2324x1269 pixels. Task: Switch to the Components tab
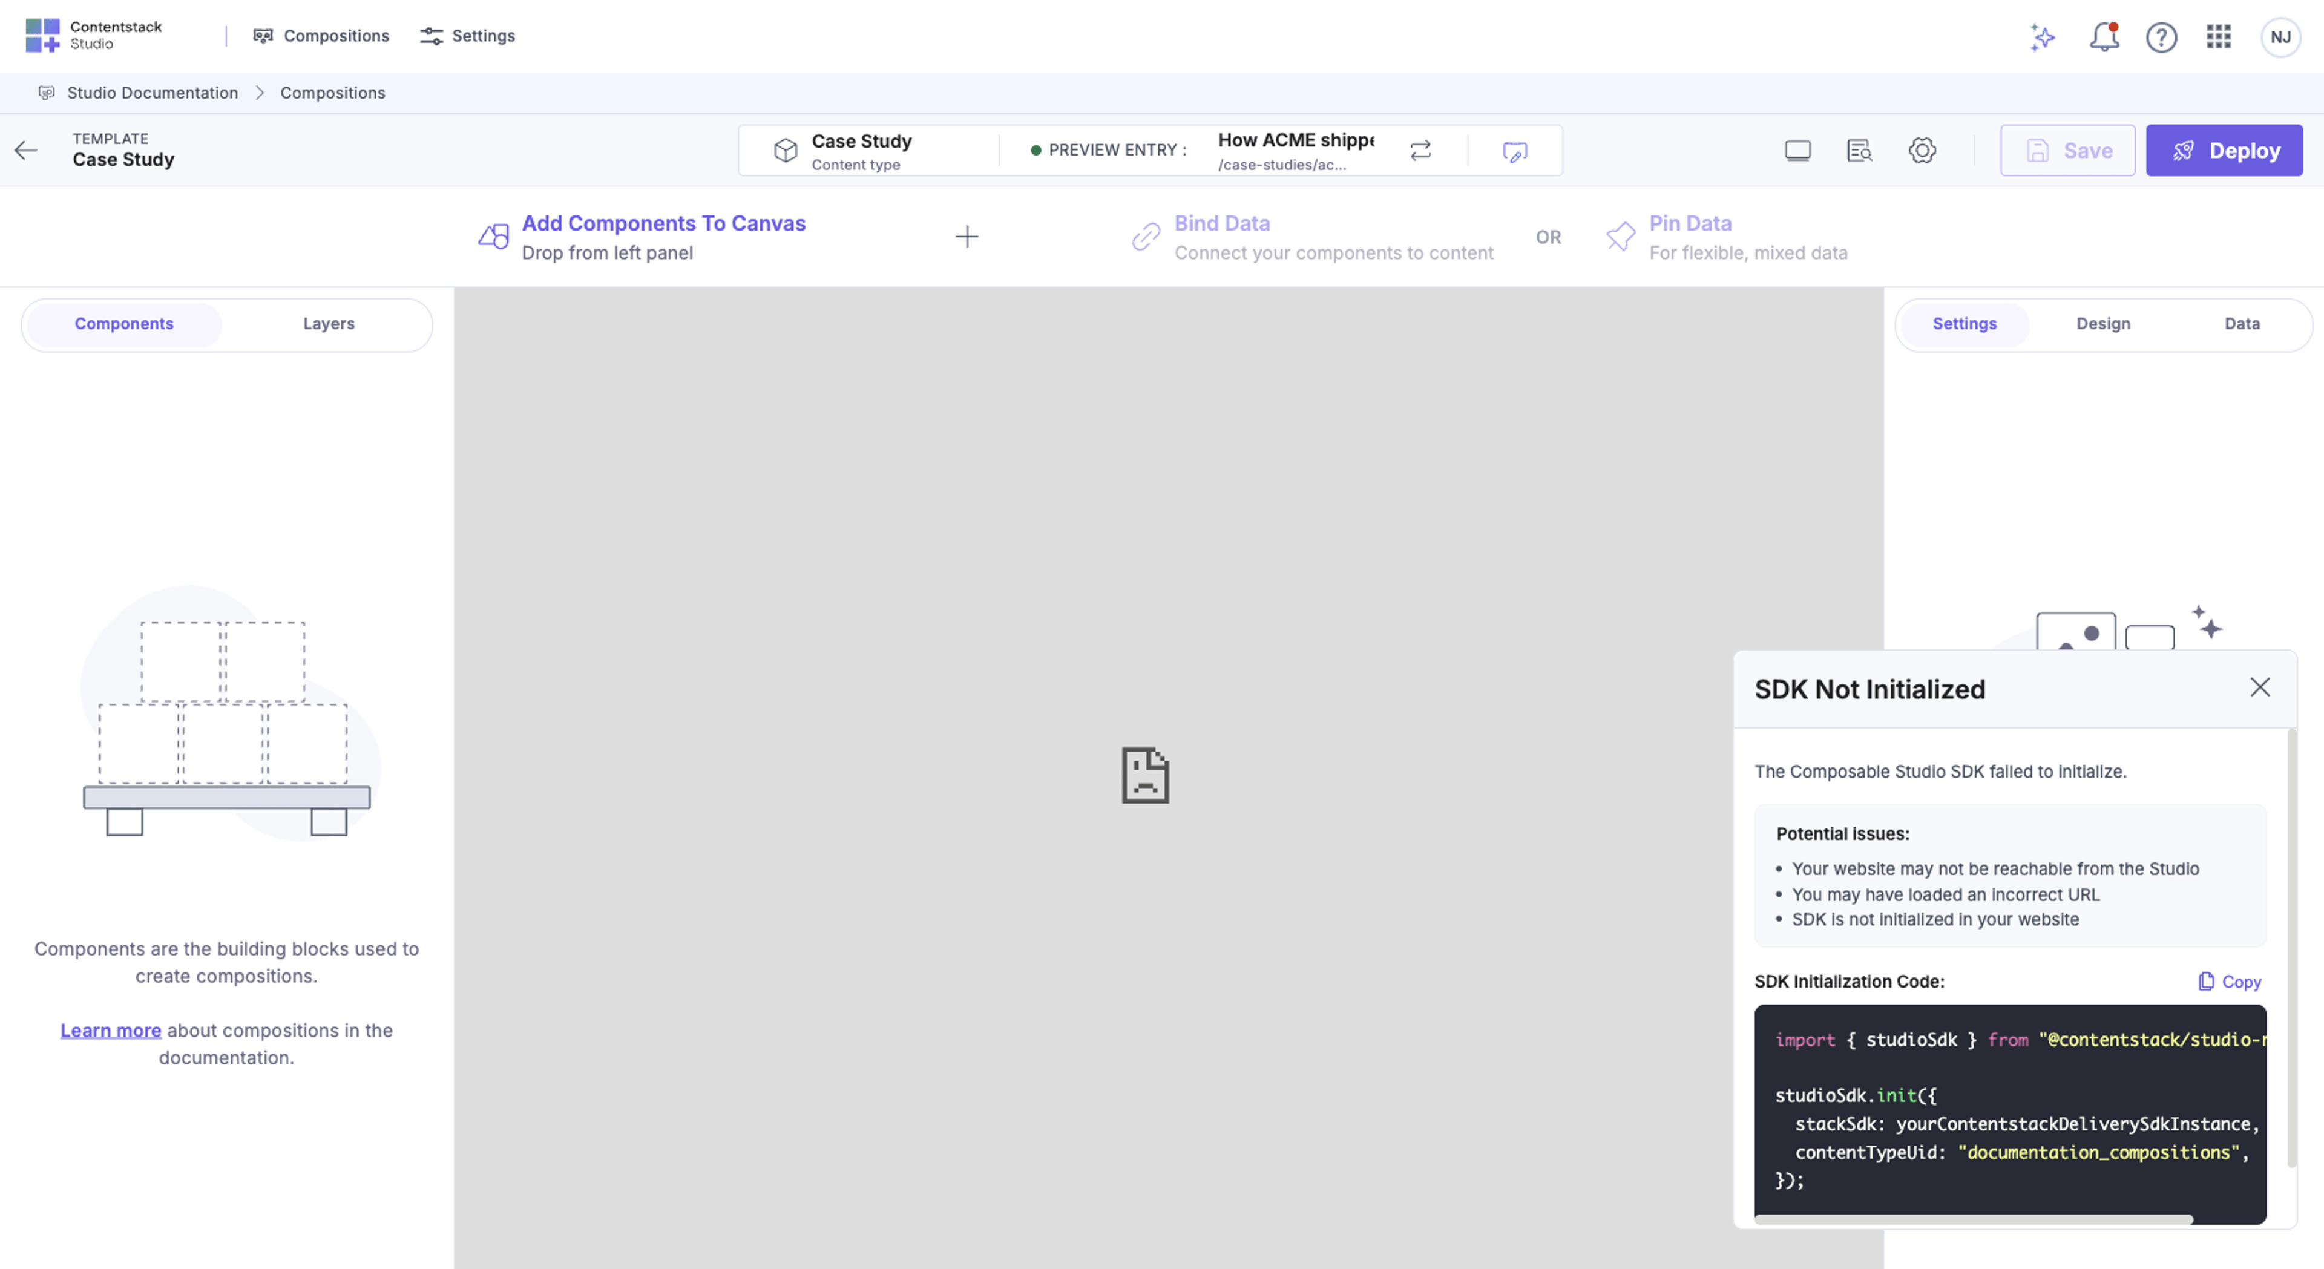pyautogui.click(x=123, y=324)
